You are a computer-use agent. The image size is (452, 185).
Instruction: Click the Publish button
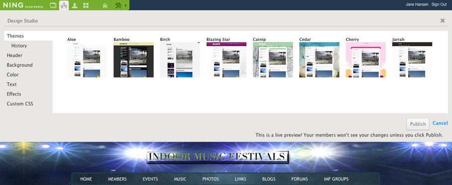418,124
